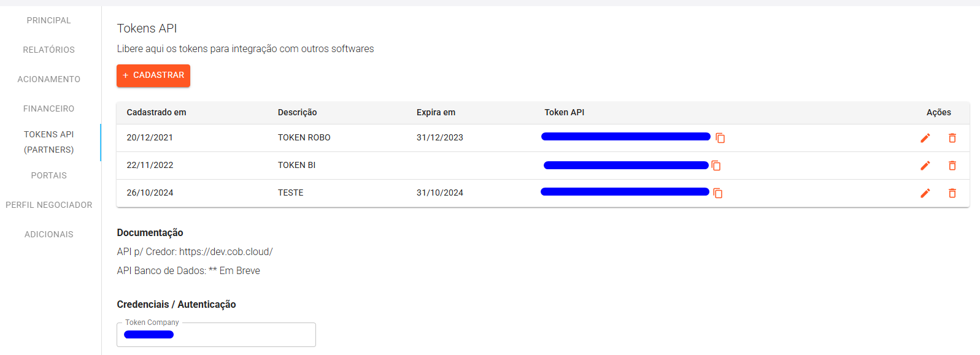
Task: Copy the TOKEN ROBO API token
Action: [720, 138]
